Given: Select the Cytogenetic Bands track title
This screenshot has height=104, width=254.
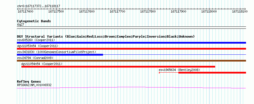Looking at the screenshot, I should pyautogui.click(x=34, y=21).
